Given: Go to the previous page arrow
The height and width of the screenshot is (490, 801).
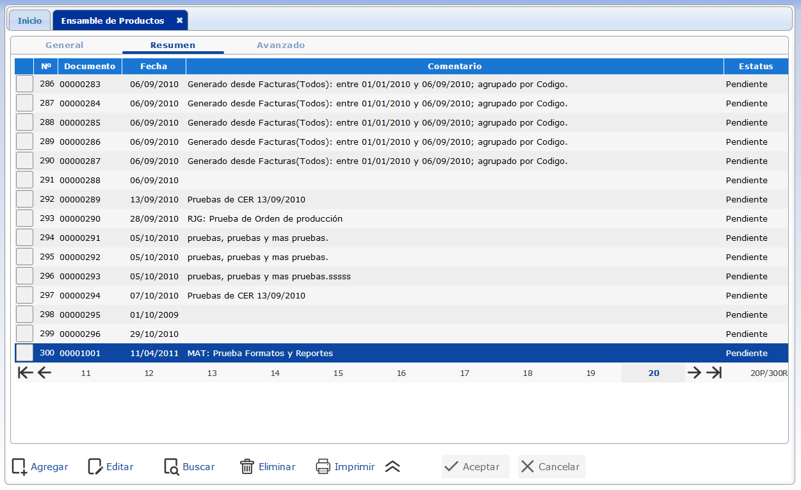Looking at the screenshot, I should point(44,373).
